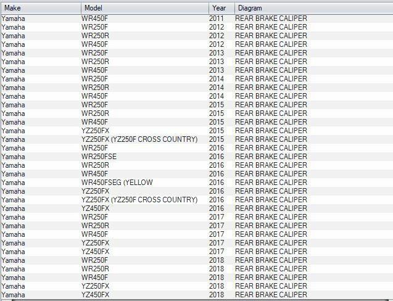Select 2015 YZ250FX (YZ250F CROSS COUNTRY) row
Viewport: 393px width, 301px height.
197,139
